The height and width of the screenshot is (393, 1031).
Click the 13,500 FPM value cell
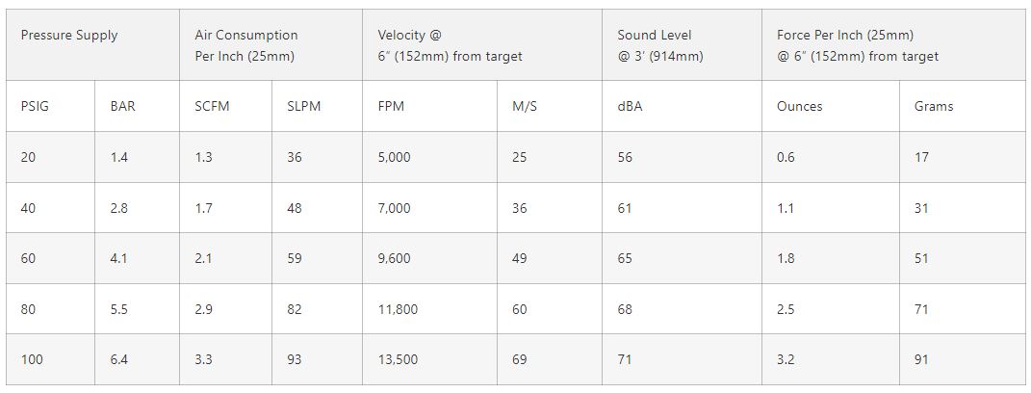pos(398,359)
